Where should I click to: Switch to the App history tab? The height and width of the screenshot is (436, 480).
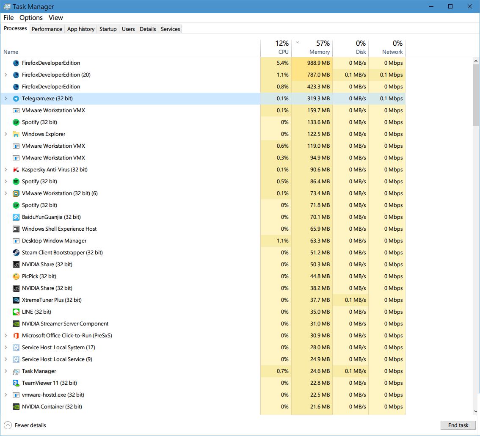coord(81,29)
